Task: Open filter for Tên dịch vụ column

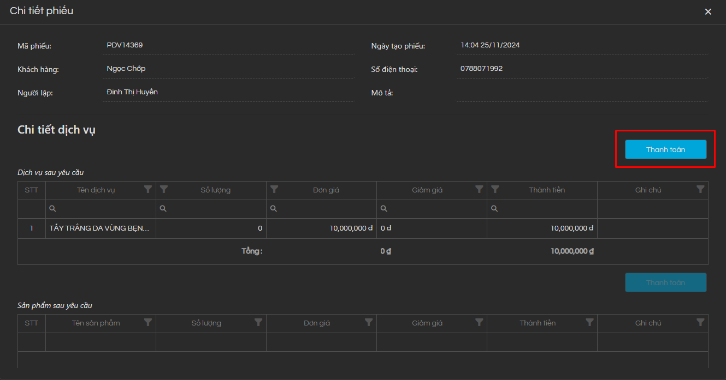Action: point(148,189)
